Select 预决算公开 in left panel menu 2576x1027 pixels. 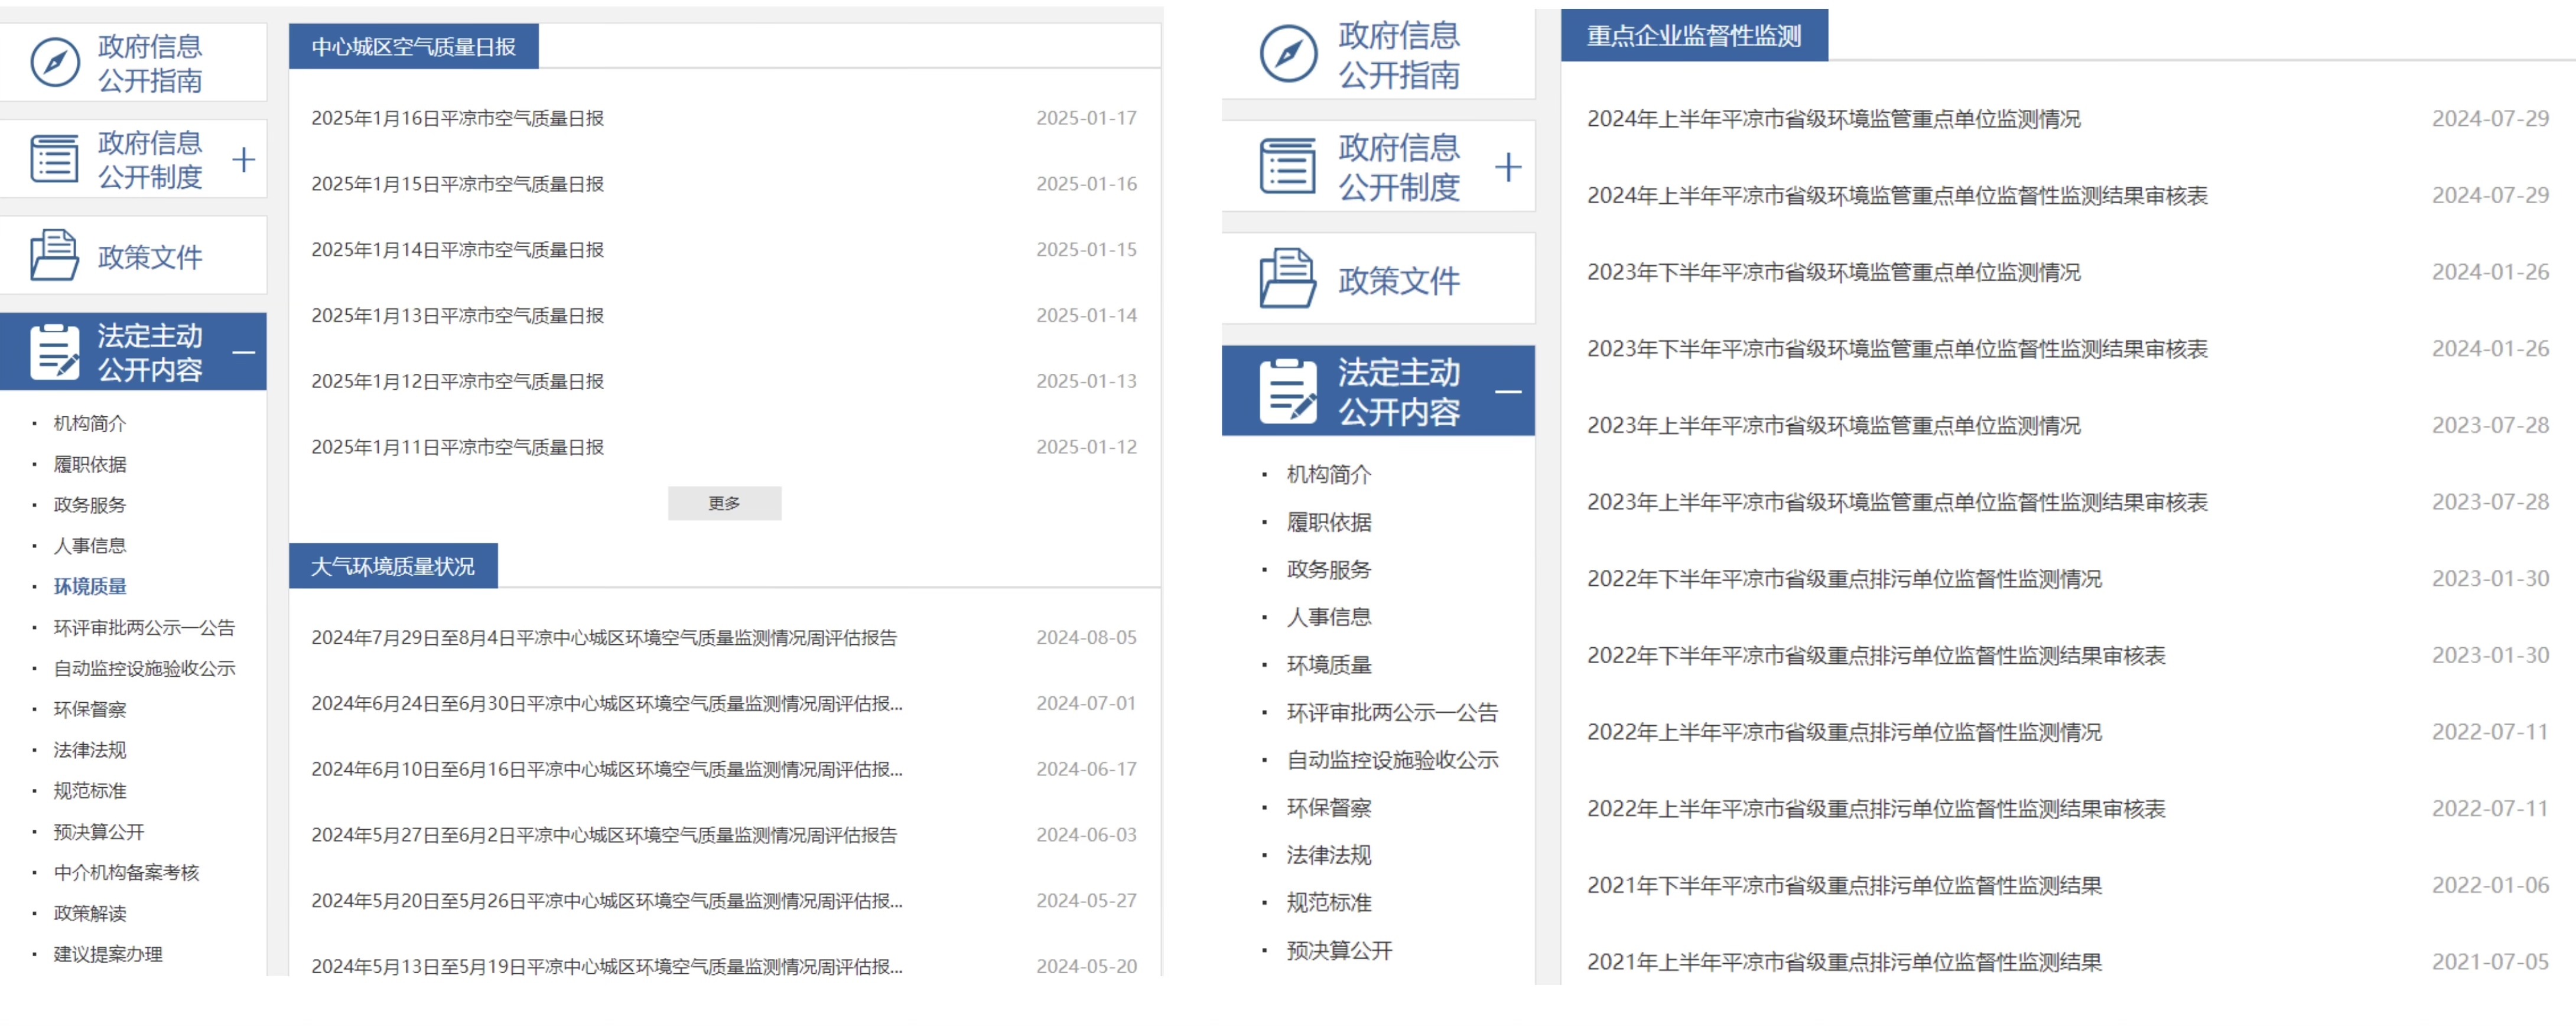(x=99, y=832)
